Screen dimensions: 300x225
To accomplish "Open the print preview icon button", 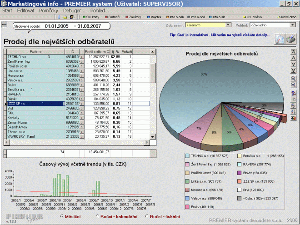I will point(280,39).
